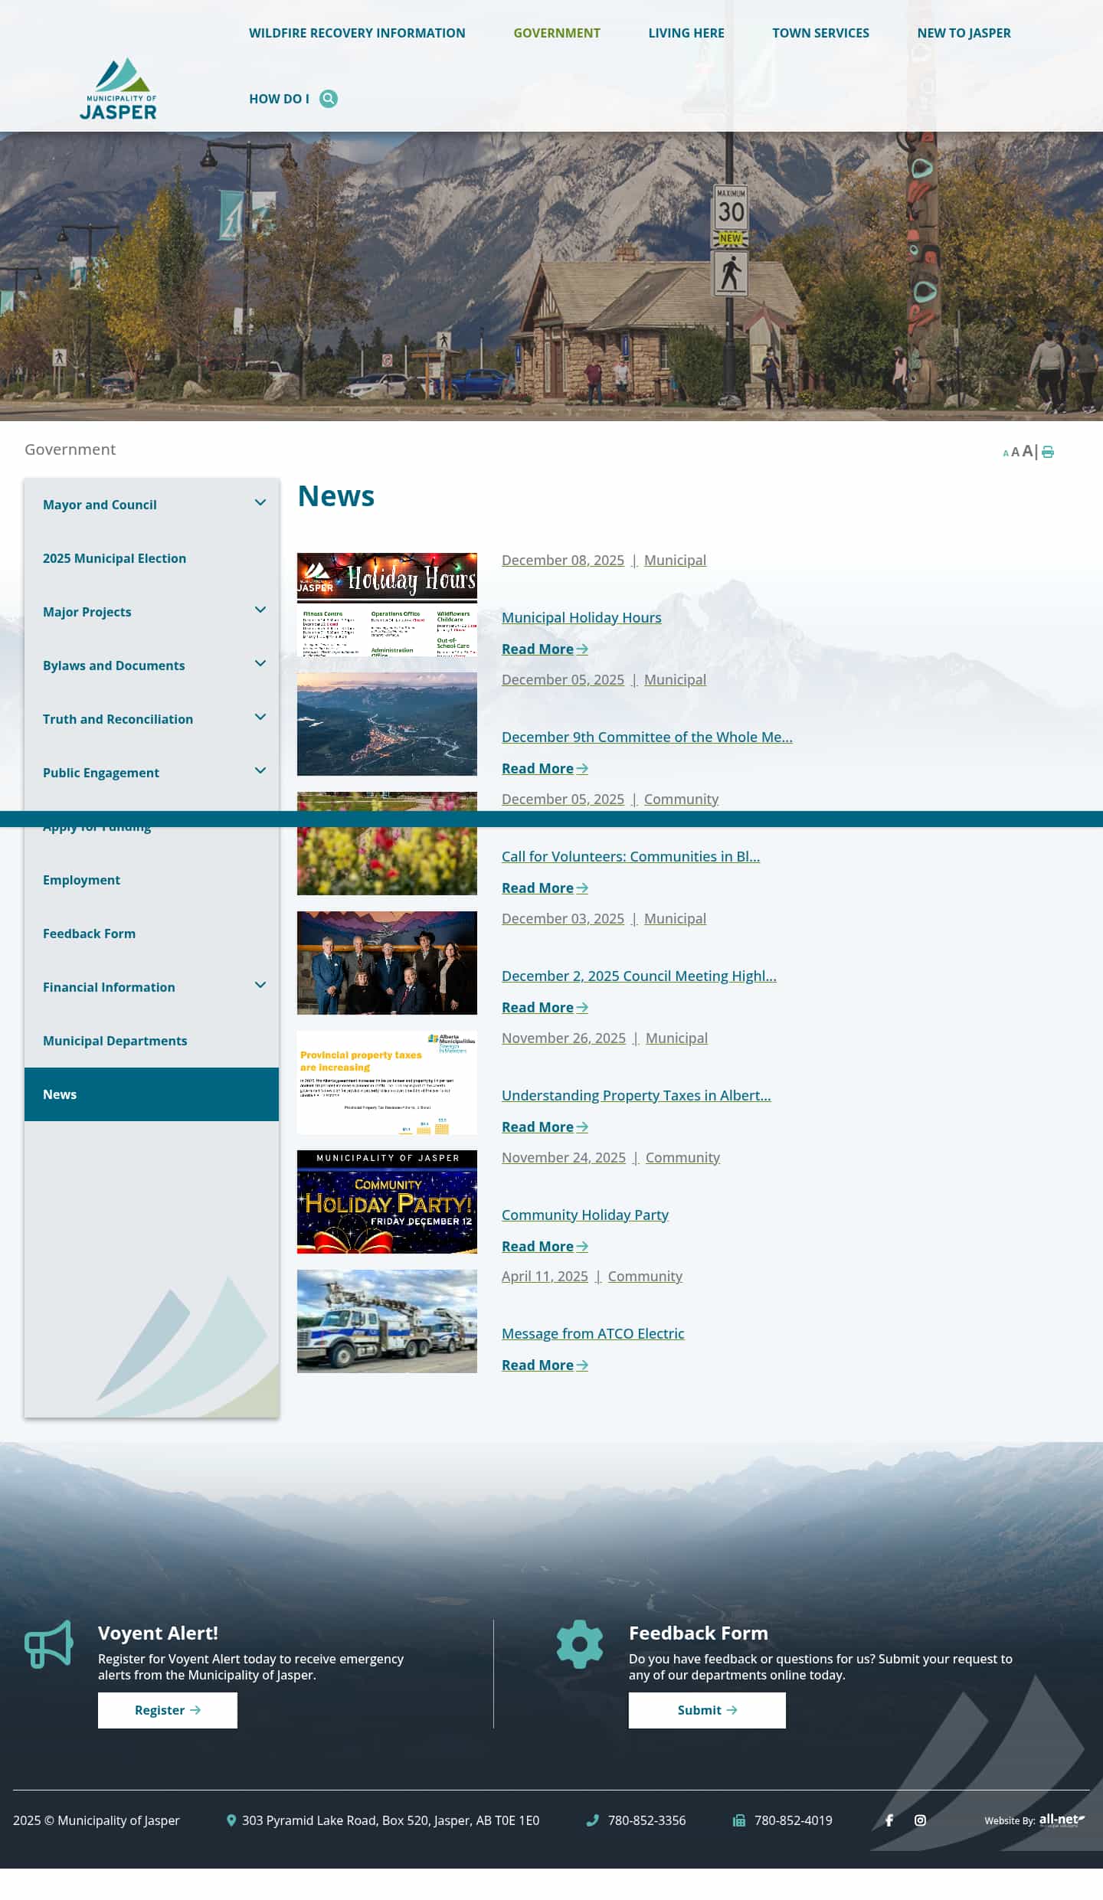1103x1900 pixels.
Task: Click the Government breadcrumb text
Action: pos(70,450)
